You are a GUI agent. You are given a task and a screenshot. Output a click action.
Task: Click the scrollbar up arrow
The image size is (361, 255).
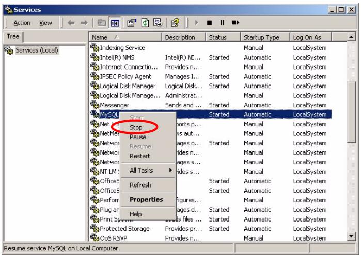(x=351, y=37)
